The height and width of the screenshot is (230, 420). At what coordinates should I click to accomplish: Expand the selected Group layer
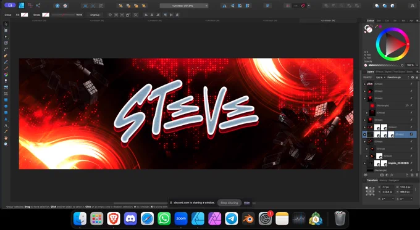point(364,134)
